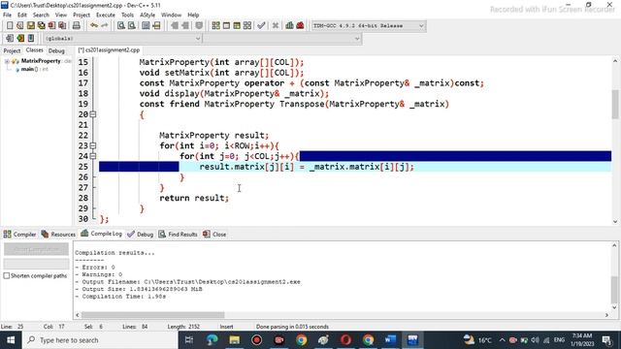The width and height of the screenshot is (621, 349).
Task: Switch to the Debug side panel tab
Action: [56, 50]
